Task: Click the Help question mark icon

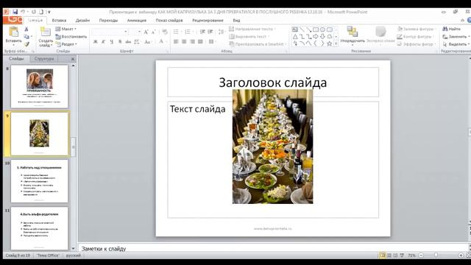Action: click(x=470, y=20)
